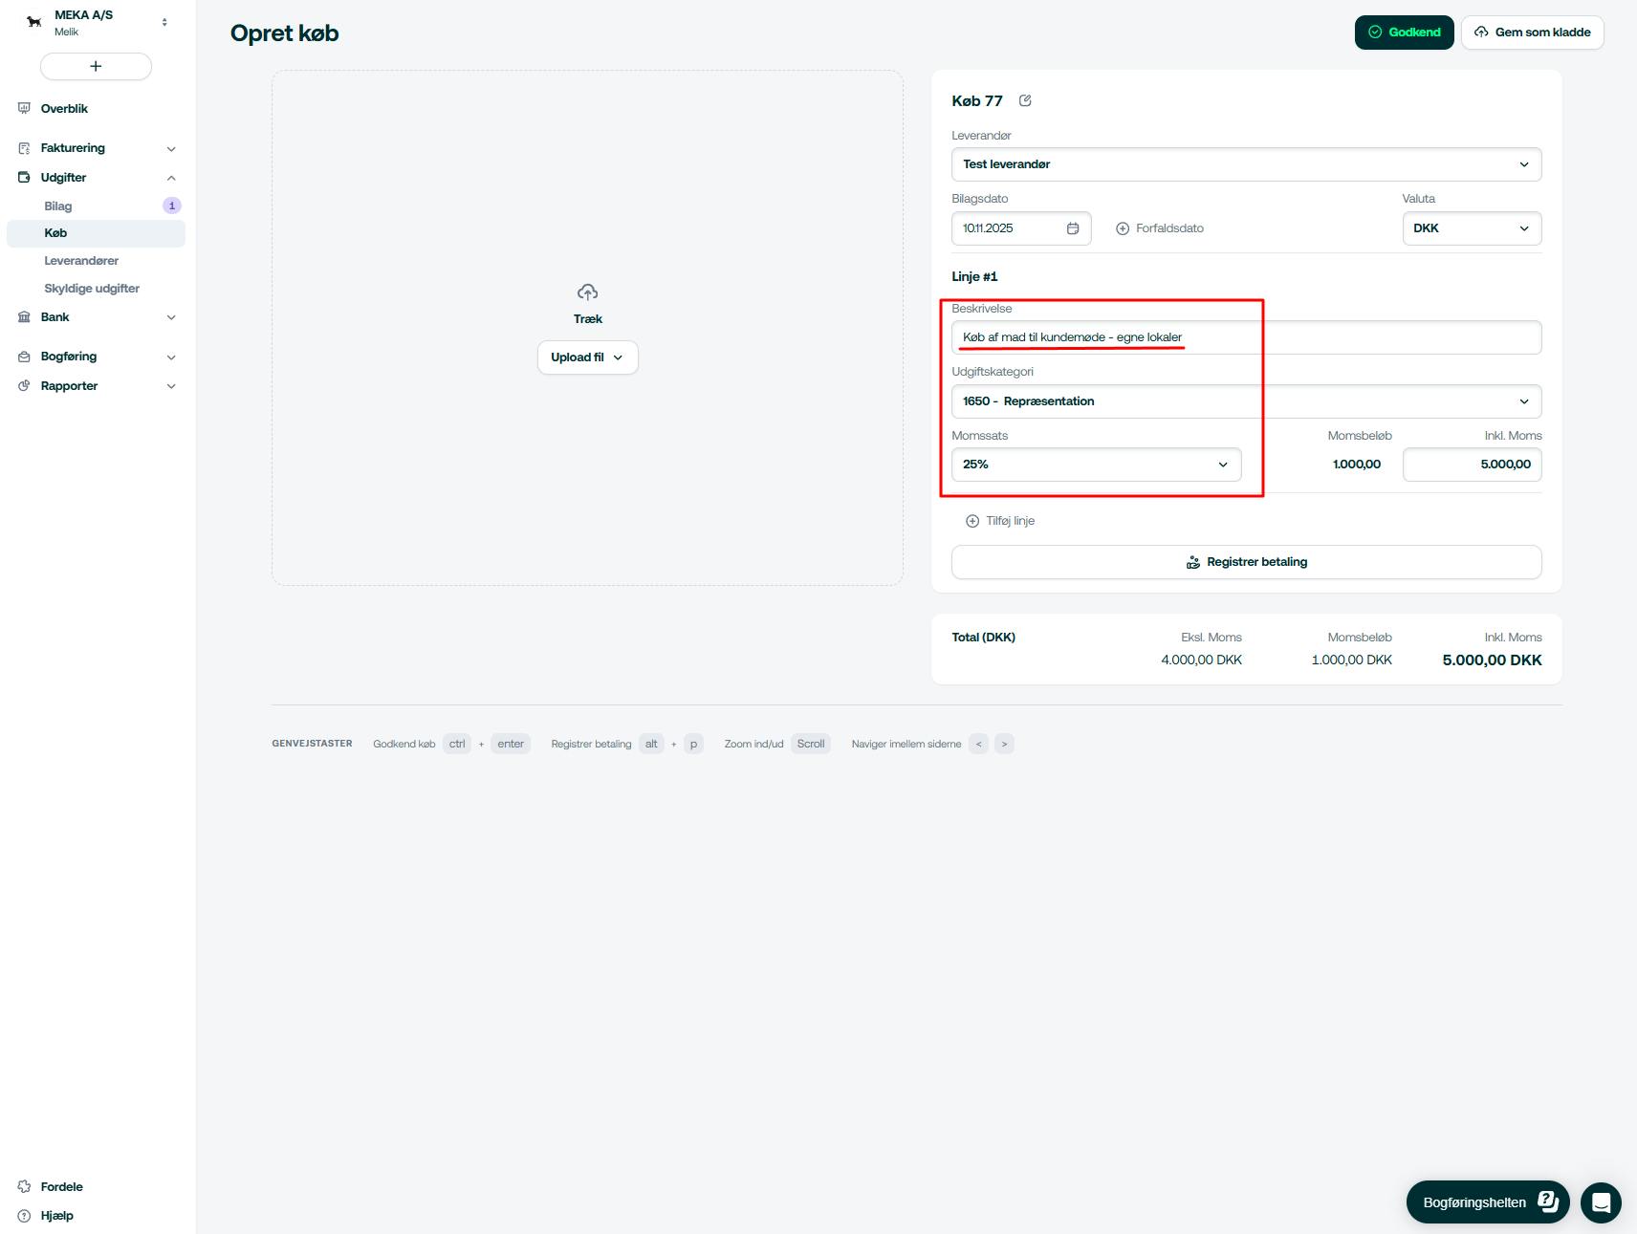
Task: Click the edit icon next to Køb 77
Action: pyautogui.click(x=1025, y=100)
